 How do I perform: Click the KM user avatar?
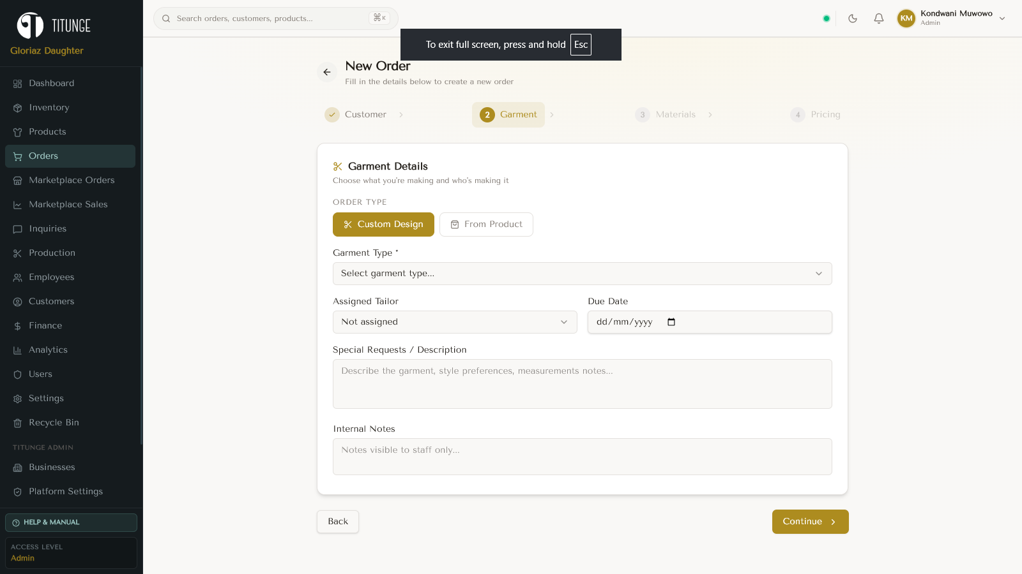pos(906,18)
